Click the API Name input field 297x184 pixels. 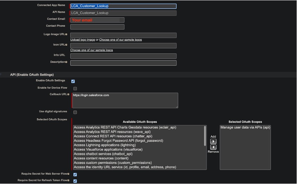[x=123, y=13]
